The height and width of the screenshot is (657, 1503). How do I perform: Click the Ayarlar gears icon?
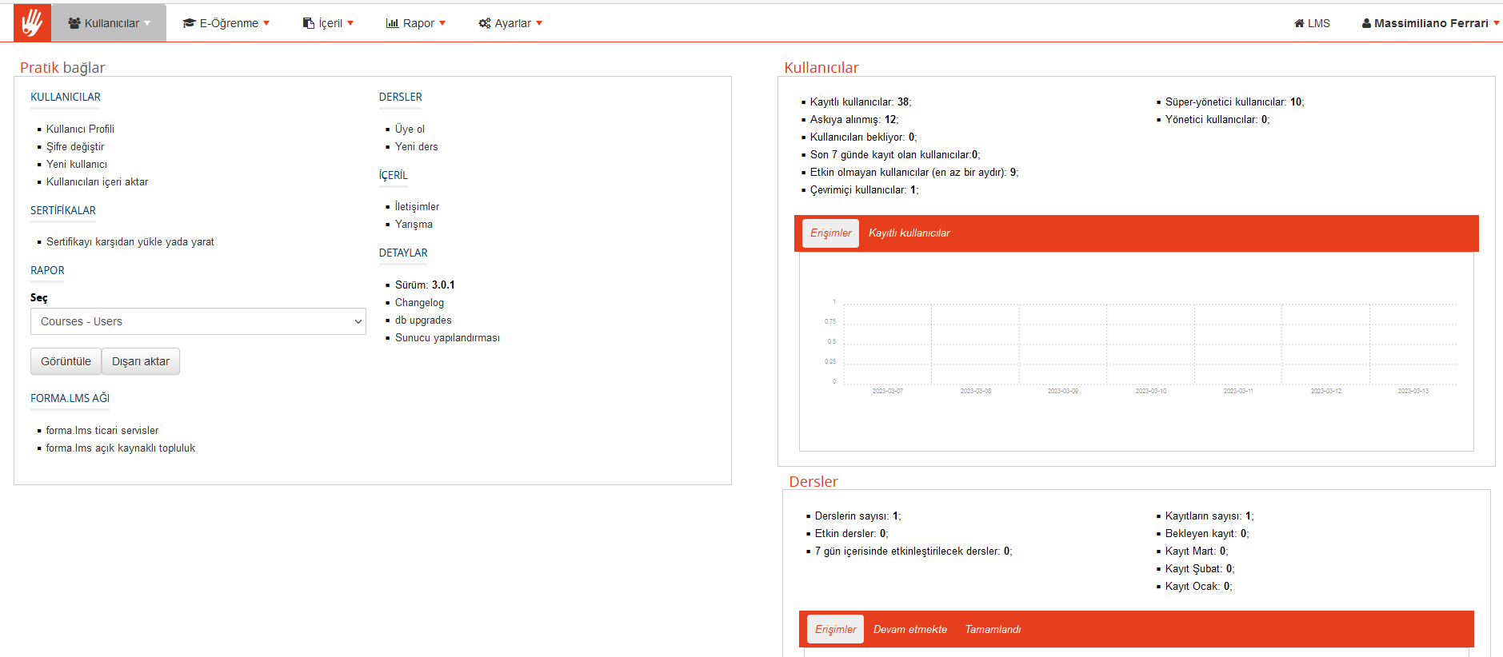pos(485,23)
